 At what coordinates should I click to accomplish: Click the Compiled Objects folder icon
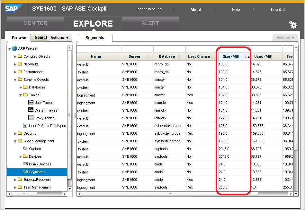[20, 56]
